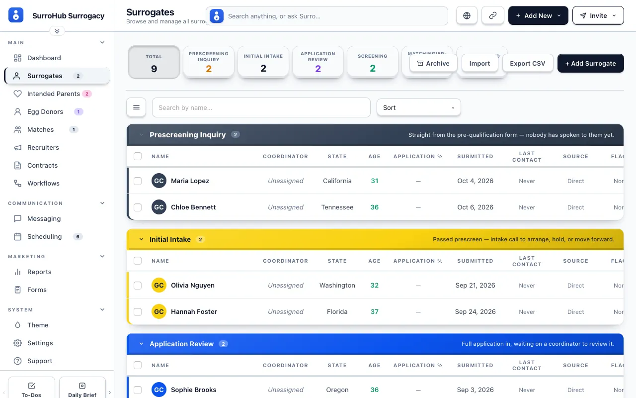The height and width of the screenshot is (398, 636).
Task: Click the SurroHub logo icon
Action: pyautogui.click(x=16, y=15)
